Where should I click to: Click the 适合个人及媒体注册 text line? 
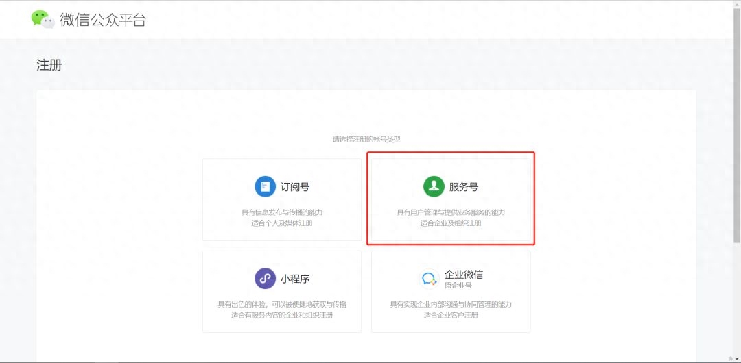pyautogui.click(x=281, y=223)
